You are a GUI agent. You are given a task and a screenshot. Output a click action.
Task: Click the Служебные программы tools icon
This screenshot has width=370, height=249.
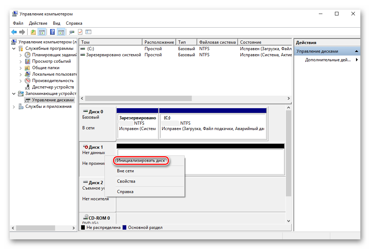pyautogui.click(x=21, y=48)
